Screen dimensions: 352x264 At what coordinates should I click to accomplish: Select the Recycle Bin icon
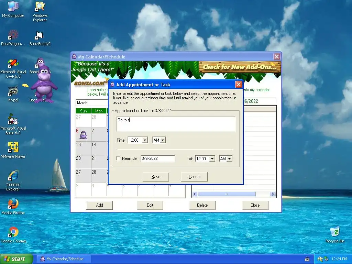pyautogui.click(x=335, y=235)
